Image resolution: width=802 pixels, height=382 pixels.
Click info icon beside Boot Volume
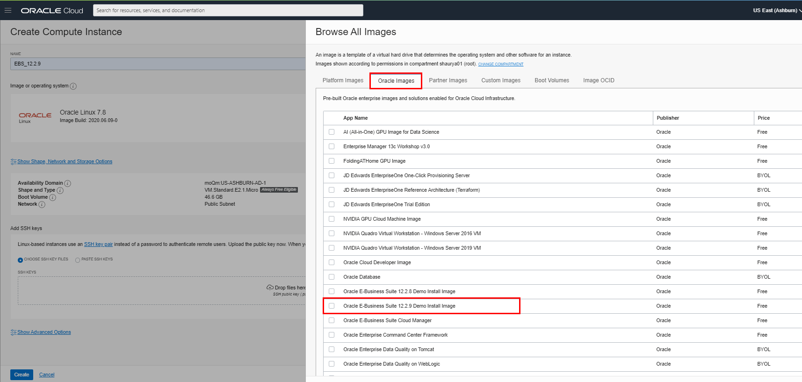point(52,197)
